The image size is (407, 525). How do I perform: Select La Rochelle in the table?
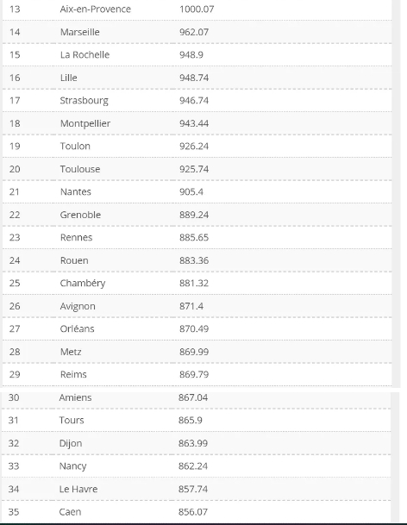pos(85,55)
